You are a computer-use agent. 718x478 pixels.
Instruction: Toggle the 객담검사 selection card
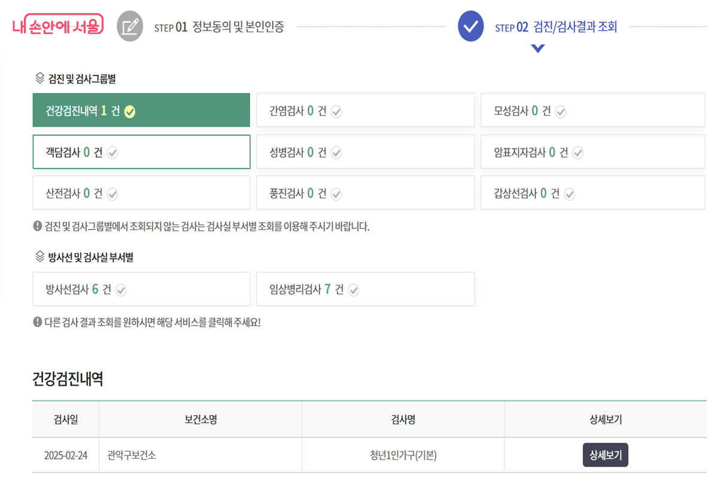tap(141, 152)
